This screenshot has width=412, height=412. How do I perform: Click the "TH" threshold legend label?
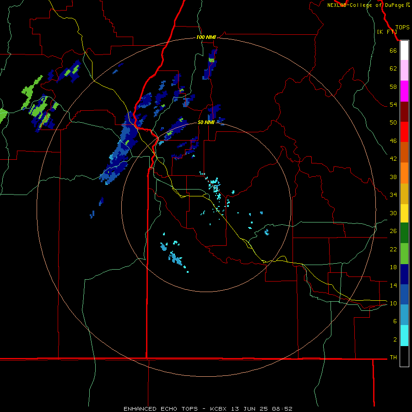[x=393, y=358]
